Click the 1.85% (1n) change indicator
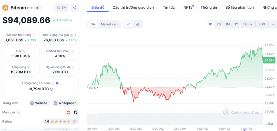 tap(62, 20)
